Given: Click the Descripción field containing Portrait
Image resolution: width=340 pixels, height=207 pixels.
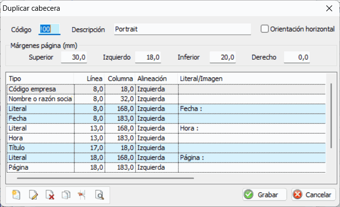Looking at the screenshot, I should click(182, 29).
